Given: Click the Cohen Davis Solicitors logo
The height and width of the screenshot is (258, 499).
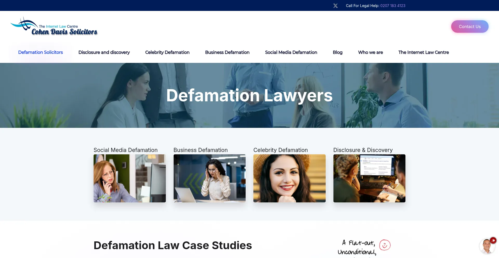Looking at the screenshot, I should click(x=54, y=27).
